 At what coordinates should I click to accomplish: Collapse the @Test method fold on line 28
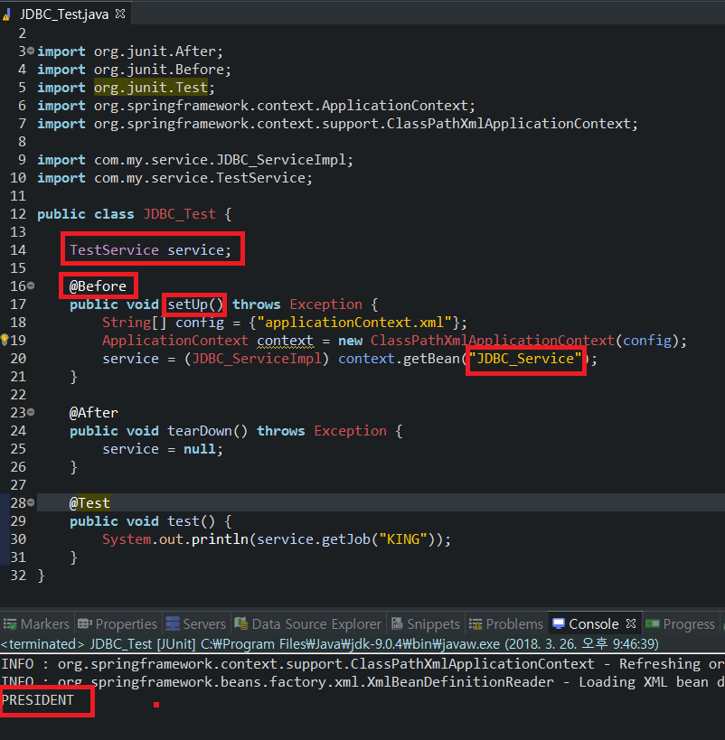(x=31, y=502)
